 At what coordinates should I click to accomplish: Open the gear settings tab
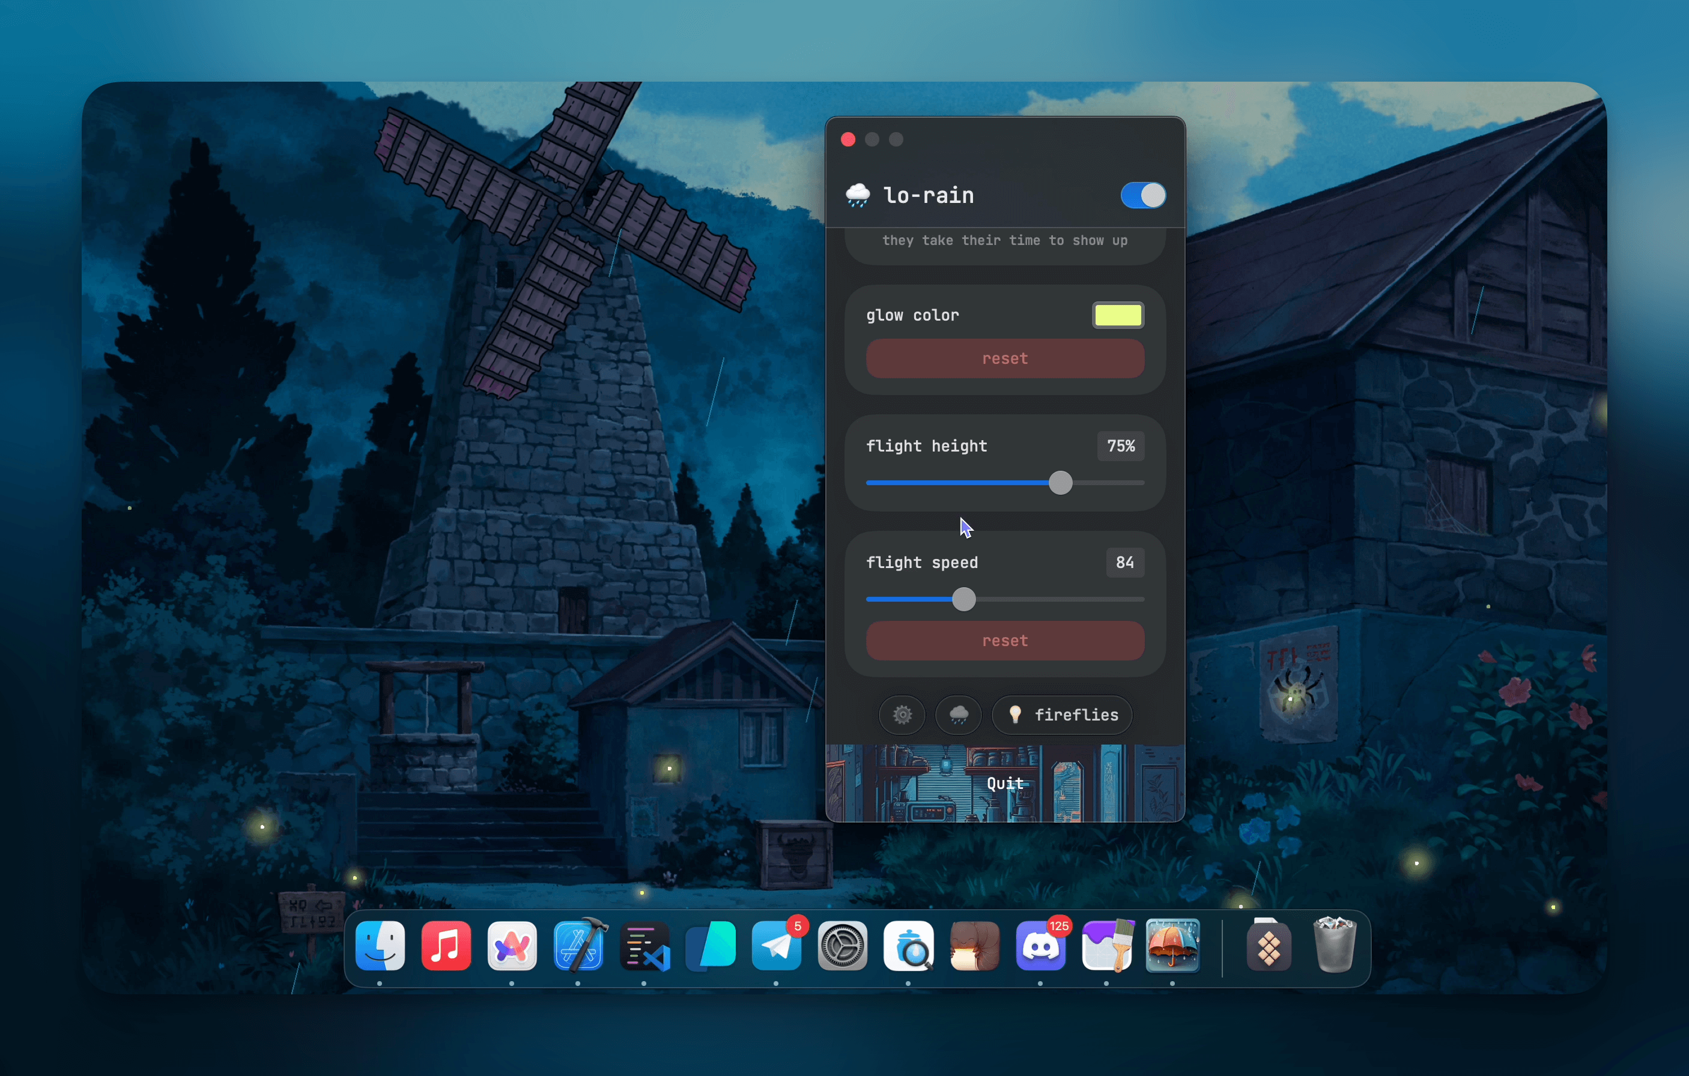(x=902, y=715)
